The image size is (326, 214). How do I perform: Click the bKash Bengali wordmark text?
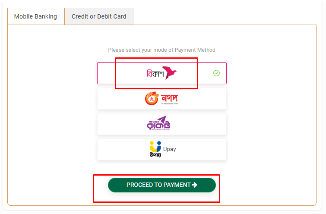point(155,73)
